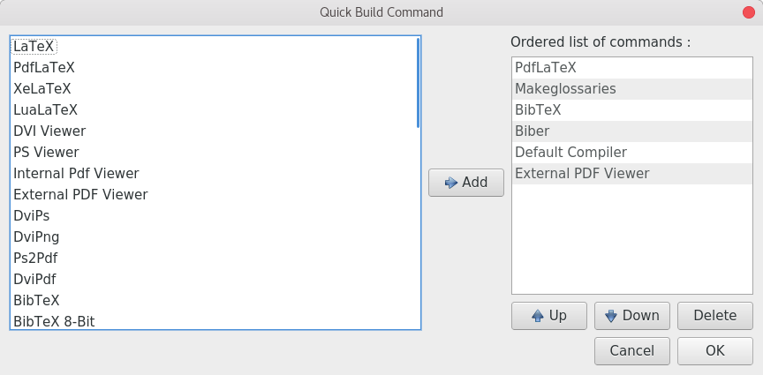This screenshot has width=763, height=375.
Task: Select Default Compiler in the ordered list
Action: [x=632, y=153]
